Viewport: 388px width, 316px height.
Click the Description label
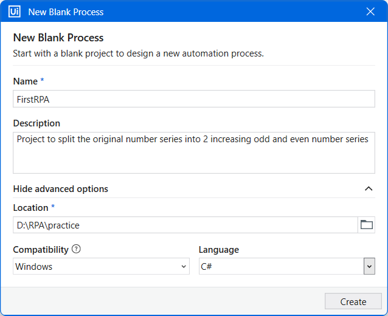tap(36, 123)
